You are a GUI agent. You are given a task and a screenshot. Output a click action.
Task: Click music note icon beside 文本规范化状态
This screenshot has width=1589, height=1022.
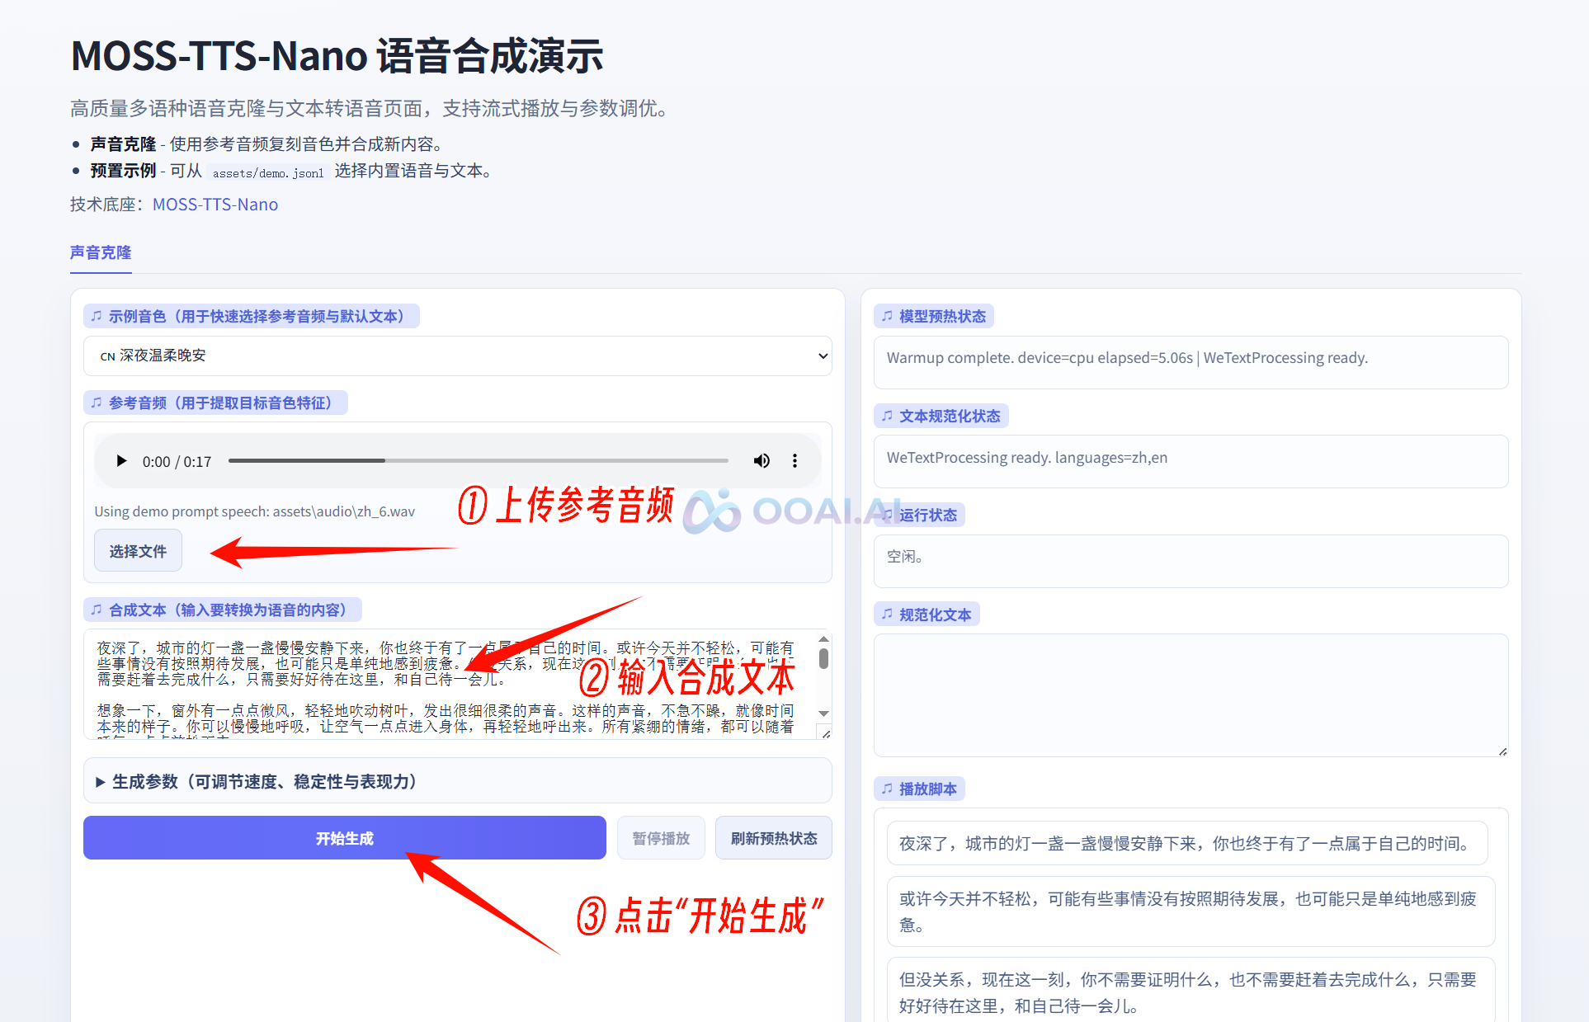(887, 416)
